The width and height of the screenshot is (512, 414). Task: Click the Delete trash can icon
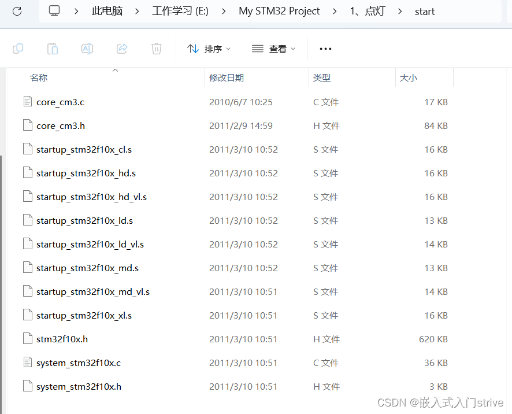click(157, 49)
